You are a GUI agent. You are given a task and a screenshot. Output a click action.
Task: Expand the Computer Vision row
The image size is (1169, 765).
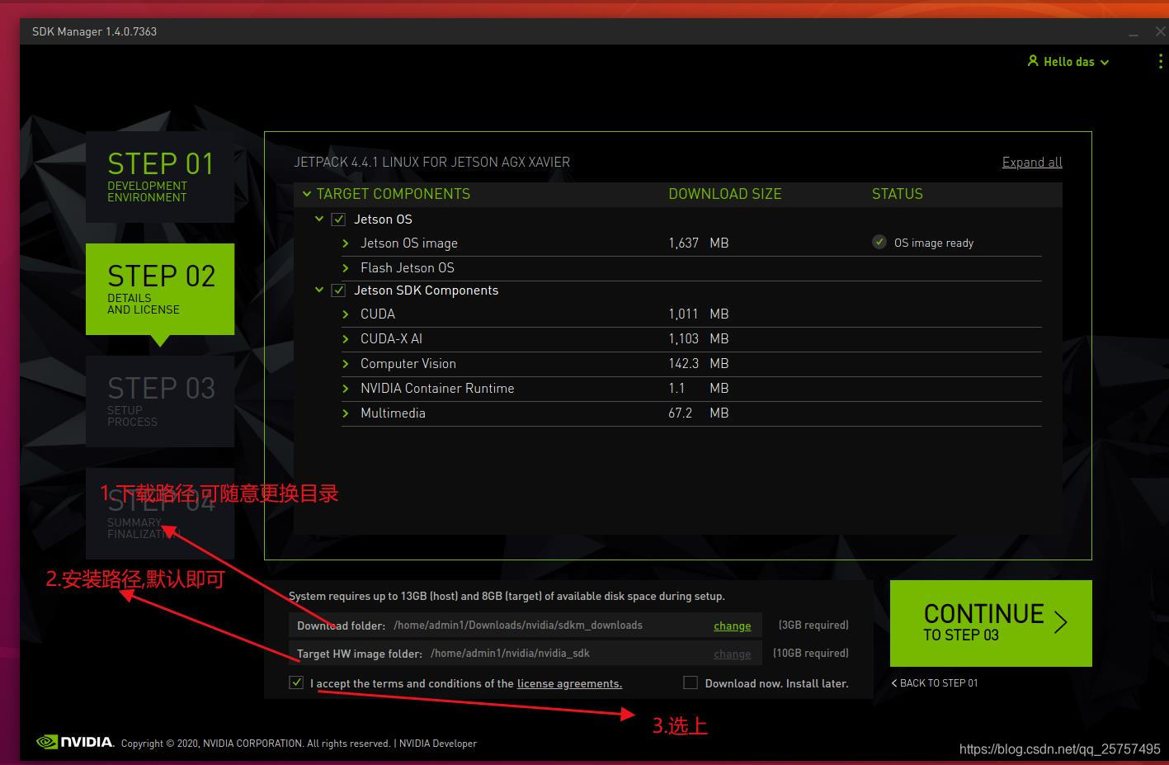pos(346,364)
